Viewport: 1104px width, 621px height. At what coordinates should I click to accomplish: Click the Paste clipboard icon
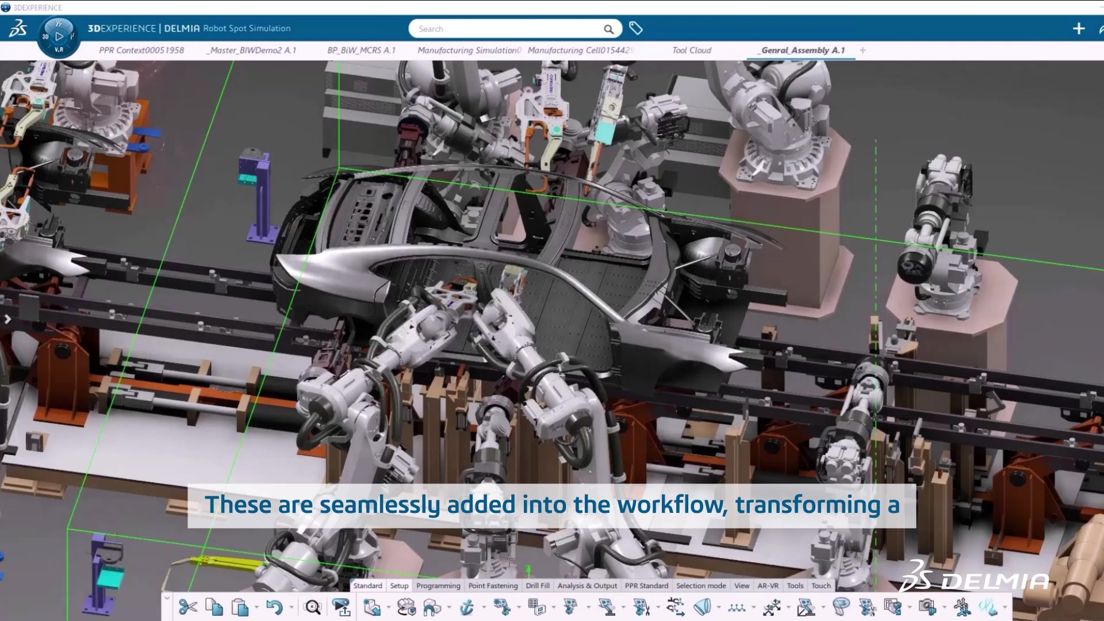tap(240, 607)
